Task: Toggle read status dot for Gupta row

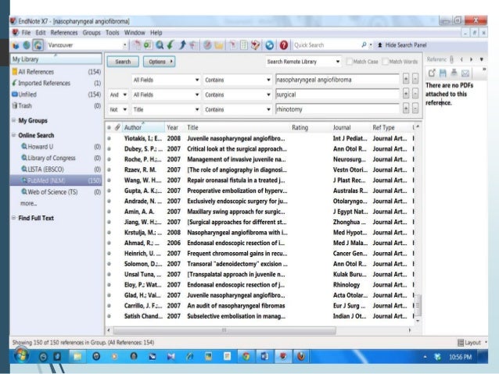Action: [x=109, y=191]
